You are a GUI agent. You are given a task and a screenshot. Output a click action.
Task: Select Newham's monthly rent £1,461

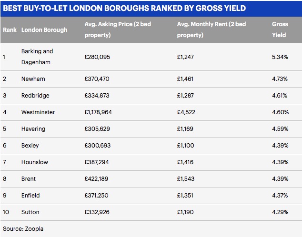[185, 79]
